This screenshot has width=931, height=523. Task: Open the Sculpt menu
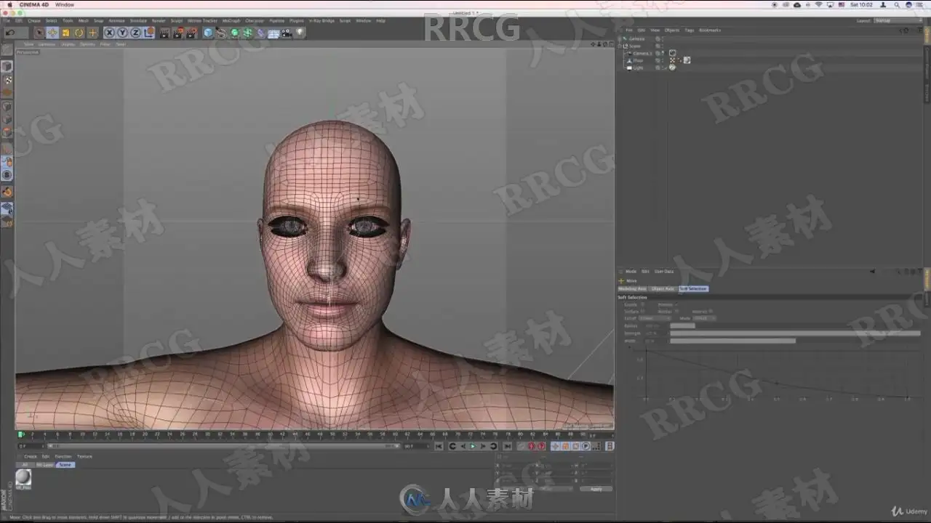176,20
